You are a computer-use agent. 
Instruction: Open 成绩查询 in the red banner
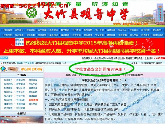19,40
